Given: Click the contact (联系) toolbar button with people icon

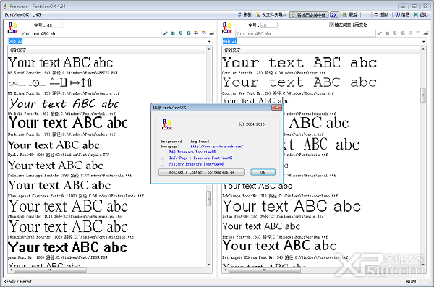Looking at the screenshot, I should click(349, 14).
